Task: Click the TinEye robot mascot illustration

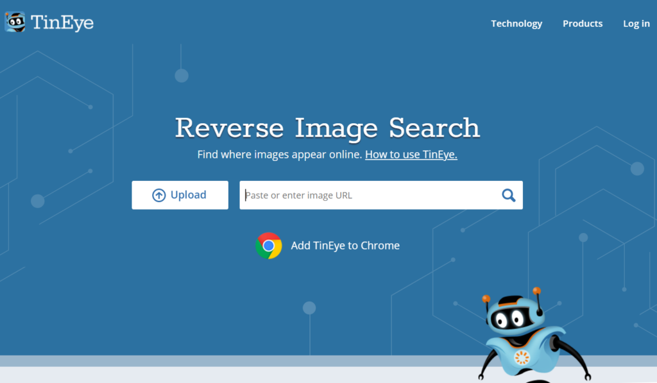Action: tap(534, 335)
